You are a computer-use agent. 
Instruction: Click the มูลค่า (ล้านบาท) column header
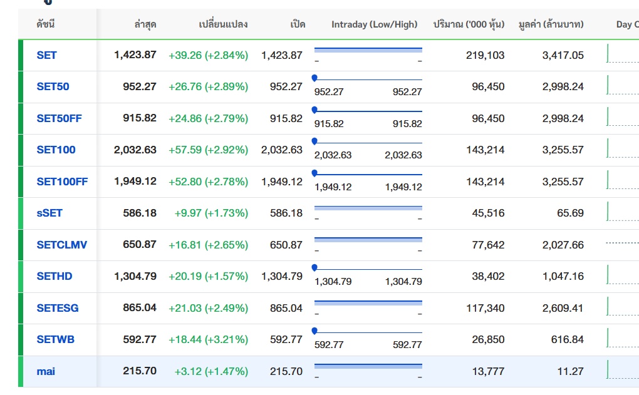click(x=551, y=24)
